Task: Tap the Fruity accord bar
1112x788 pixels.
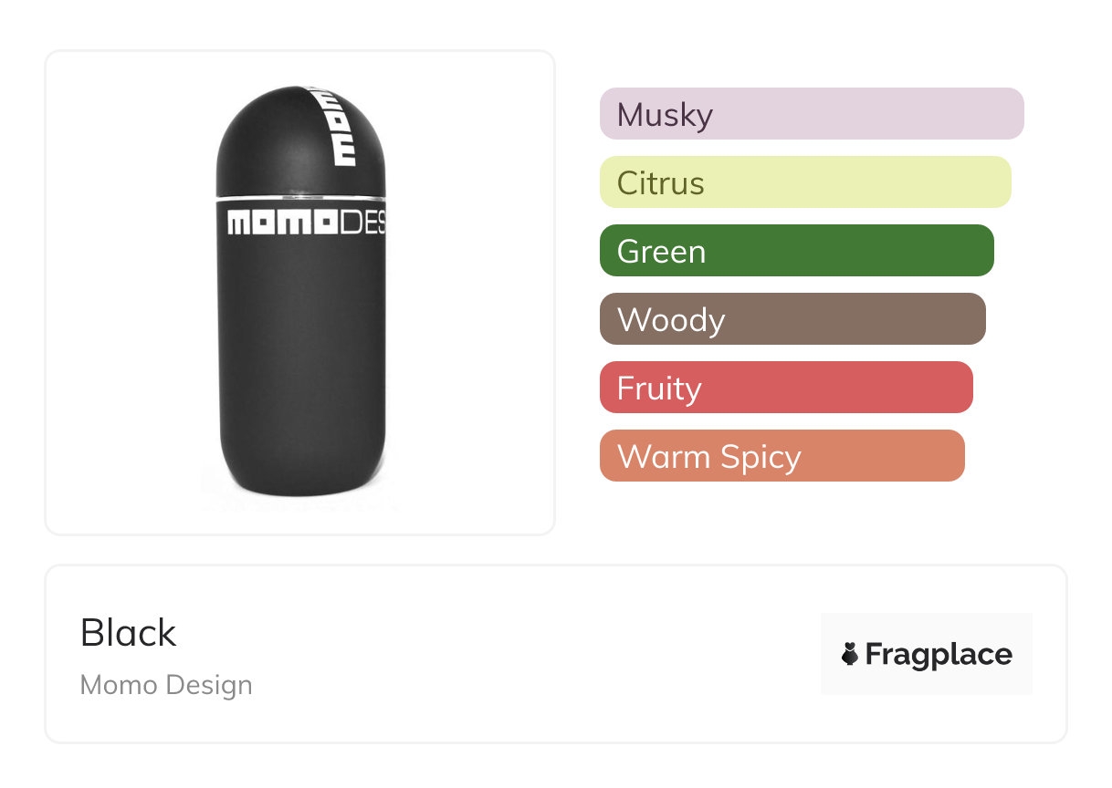Action: (x=785, y=388)
